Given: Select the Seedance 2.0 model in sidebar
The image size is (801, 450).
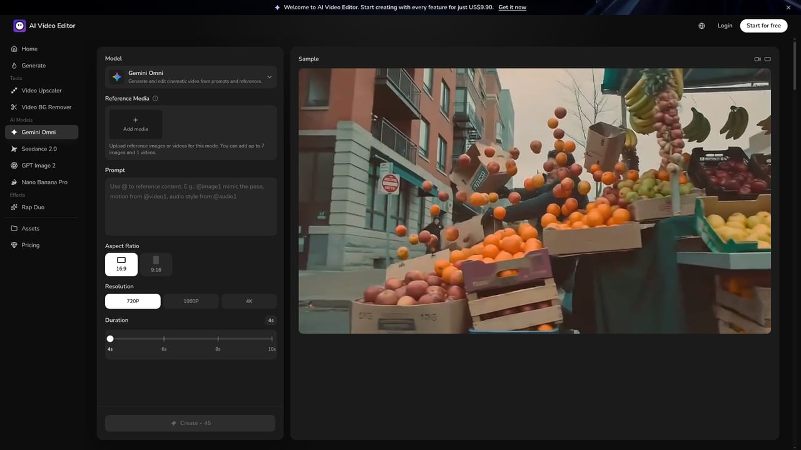Looking at the screenshot, I should 41,149.
